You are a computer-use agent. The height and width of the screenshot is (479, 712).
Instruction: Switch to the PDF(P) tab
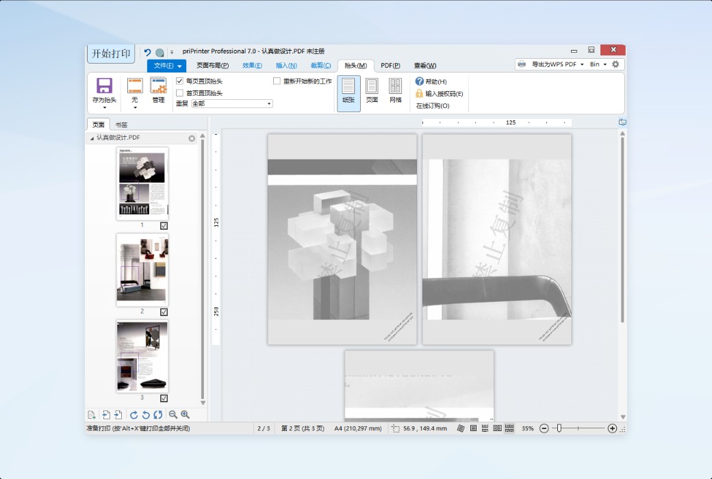[390, 66]
